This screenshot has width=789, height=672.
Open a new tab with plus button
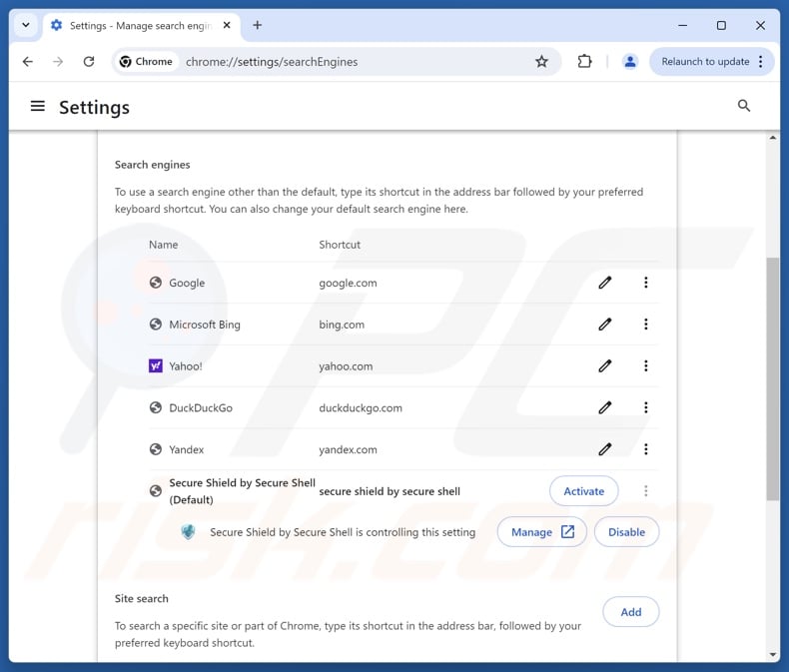(x=257, y=25)
